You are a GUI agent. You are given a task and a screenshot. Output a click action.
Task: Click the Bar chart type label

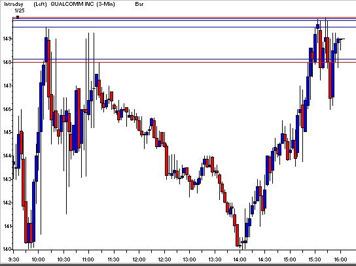[139, 4]
